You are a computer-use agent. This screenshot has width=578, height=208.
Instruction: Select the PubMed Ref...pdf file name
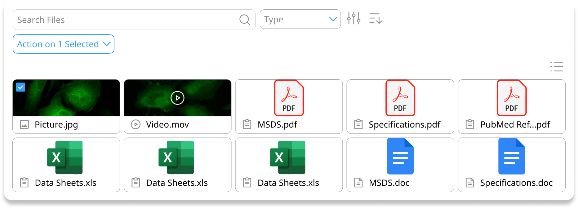click(x=515, y=125)
